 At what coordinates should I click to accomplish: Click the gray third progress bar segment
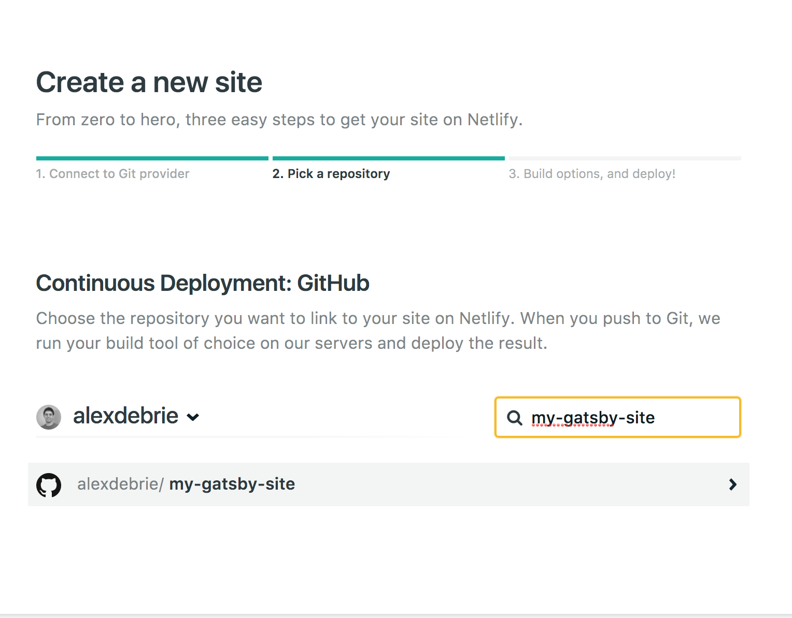[x=625, y=158]
